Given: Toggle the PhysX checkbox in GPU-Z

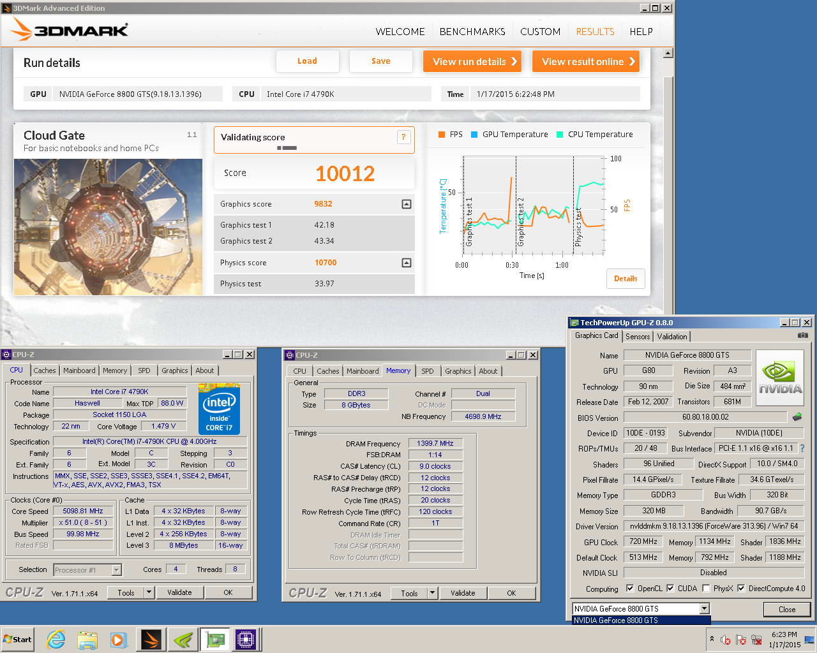Looking at the screenshot, I should click(706, 588).
